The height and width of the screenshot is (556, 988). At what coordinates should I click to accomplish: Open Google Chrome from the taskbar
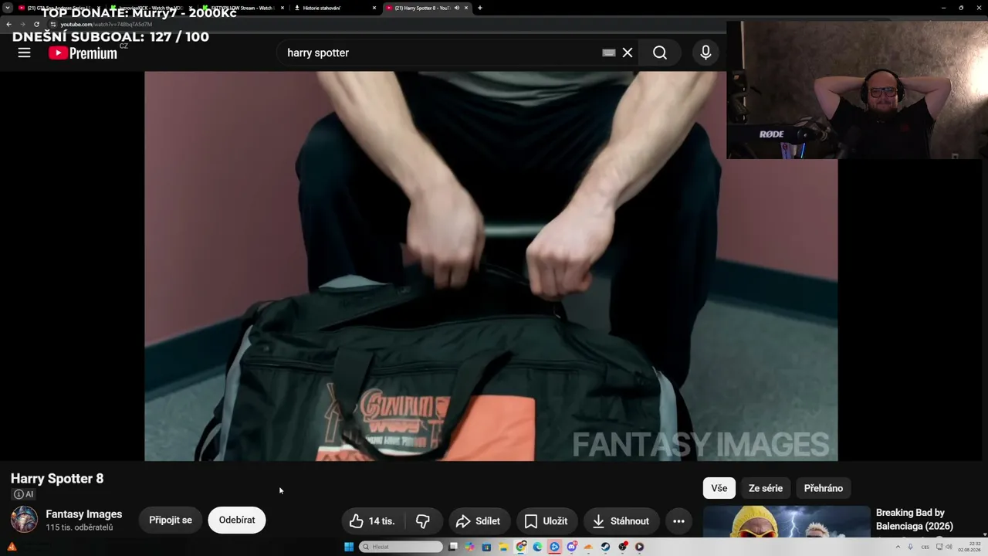(521, 547)
